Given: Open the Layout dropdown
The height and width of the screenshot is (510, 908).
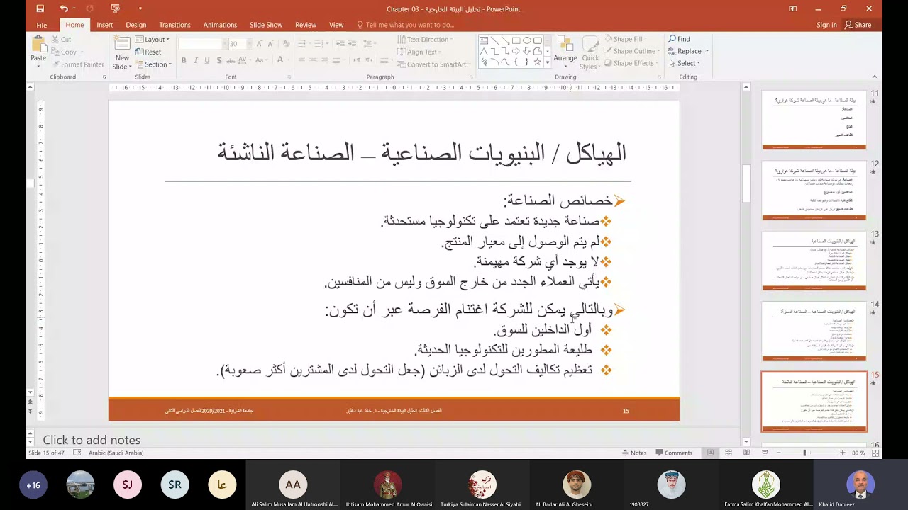Looking at the screenshot, I should pos(152,40).
